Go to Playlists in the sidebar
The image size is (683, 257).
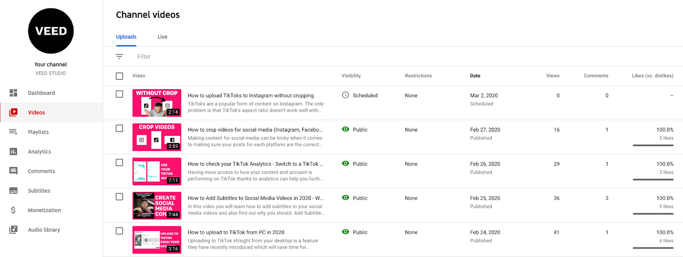pos(51,132)
